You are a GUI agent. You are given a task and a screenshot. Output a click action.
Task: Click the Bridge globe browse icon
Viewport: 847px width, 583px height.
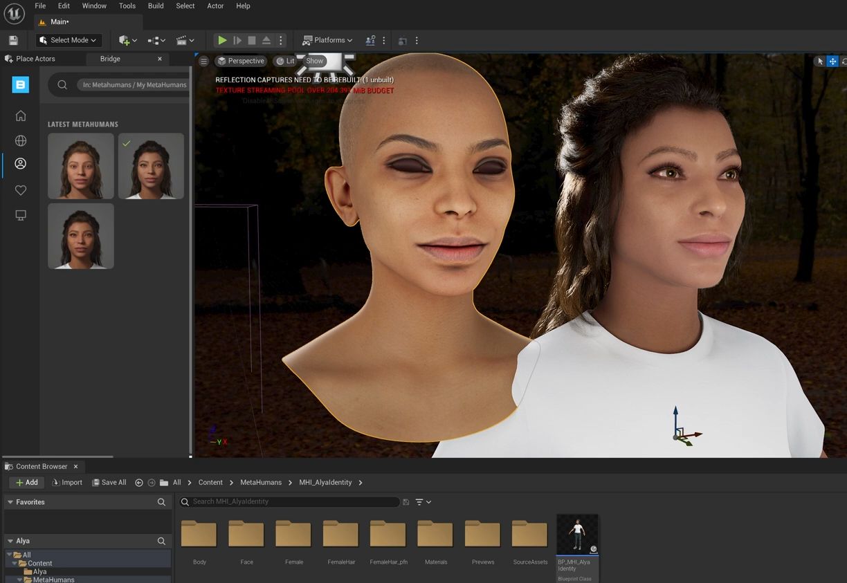[x=21, y=140]
